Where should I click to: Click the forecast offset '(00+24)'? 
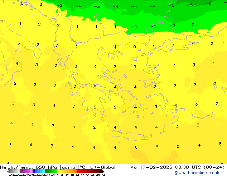[x=214, y=167]
